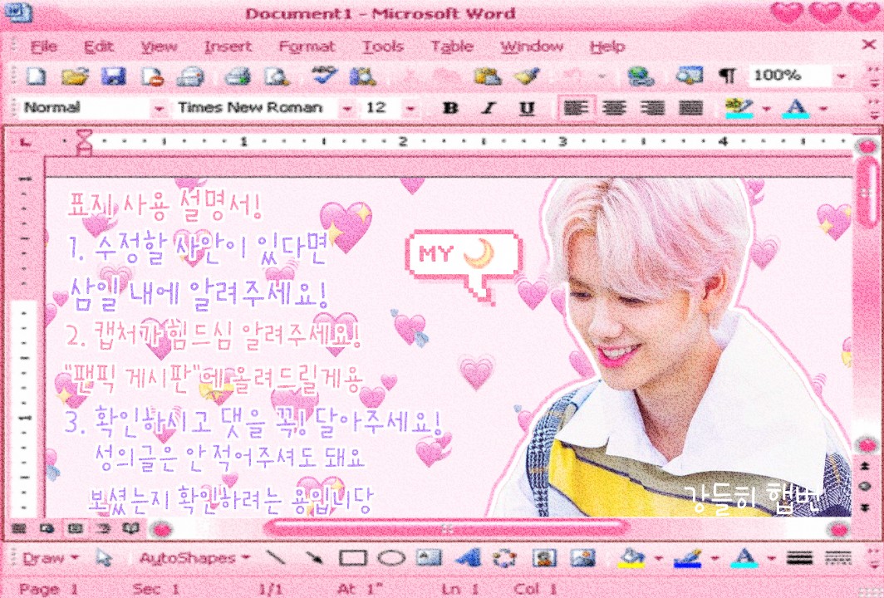
Task: Insert WordArt from the Drawing toolbar
Action: (469, 558)
